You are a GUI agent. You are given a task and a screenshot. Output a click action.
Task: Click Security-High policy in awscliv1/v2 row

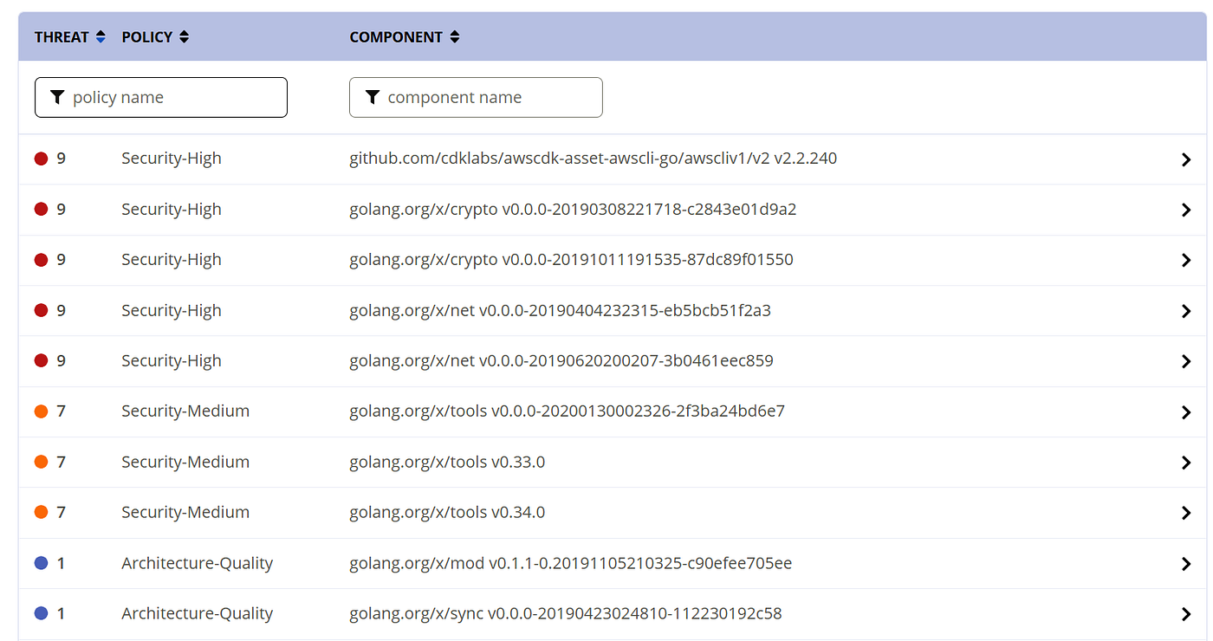tap(172, 159)
